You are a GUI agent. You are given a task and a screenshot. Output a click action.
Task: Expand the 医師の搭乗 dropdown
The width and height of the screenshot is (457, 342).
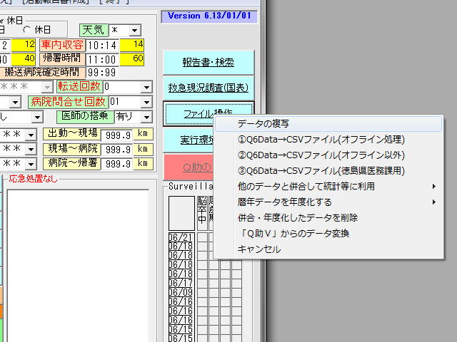point(146,116)
